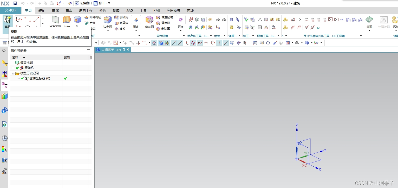Open the 文件(F) menu
Image resolution: width=398 pixels, height=188 pixels.
pos(10,10)
